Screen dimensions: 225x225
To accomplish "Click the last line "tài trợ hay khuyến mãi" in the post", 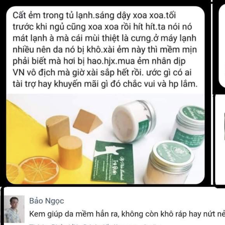I will pyautogui.click(x=105, y=84).
